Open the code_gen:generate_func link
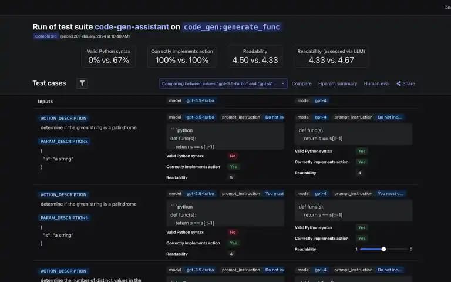 click(x=231, y=27)
